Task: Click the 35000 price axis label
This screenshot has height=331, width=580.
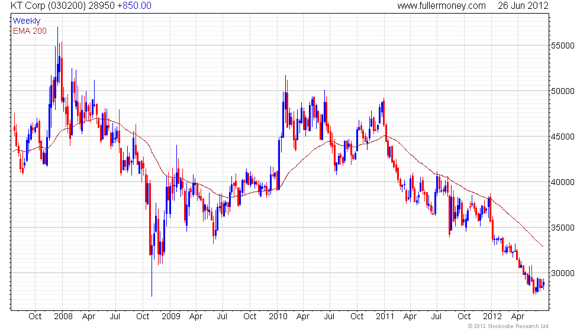Action: 563,228
